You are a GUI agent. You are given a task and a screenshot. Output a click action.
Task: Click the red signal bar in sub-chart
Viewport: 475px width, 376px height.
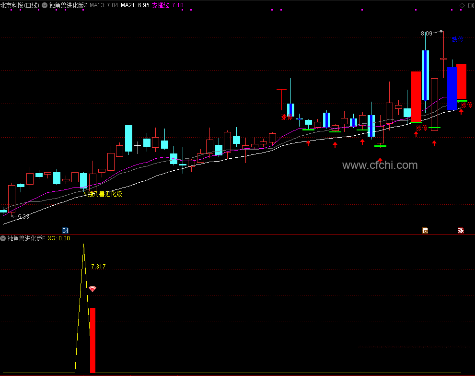click(93, 340)
